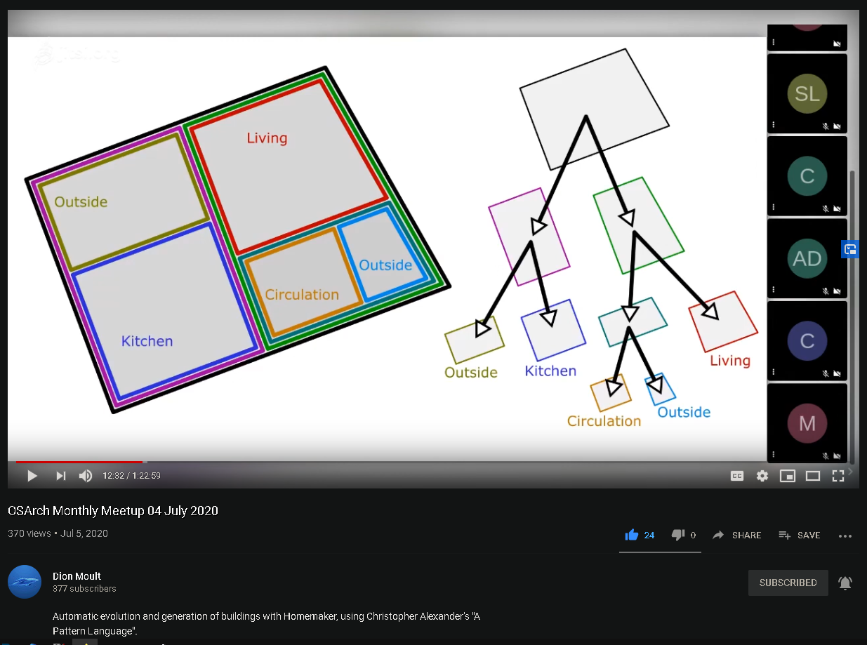Select the M participant avatar
This screenshot has height=645, width=867.
click(x=807, y=423)
